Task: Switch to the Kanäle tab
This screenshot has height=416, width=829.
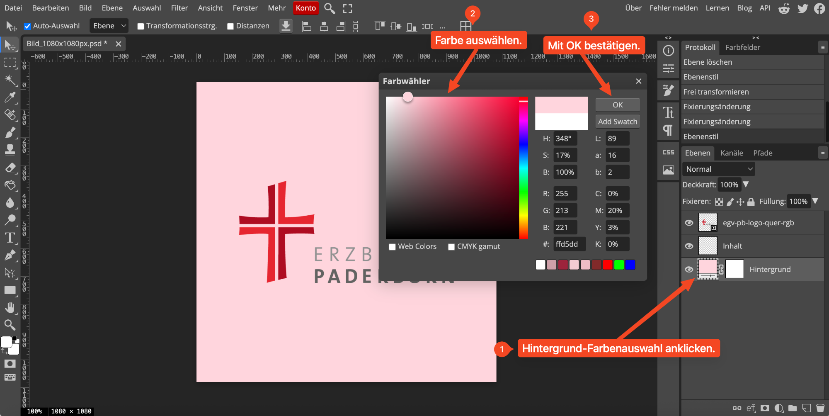Action: (732, 153)
